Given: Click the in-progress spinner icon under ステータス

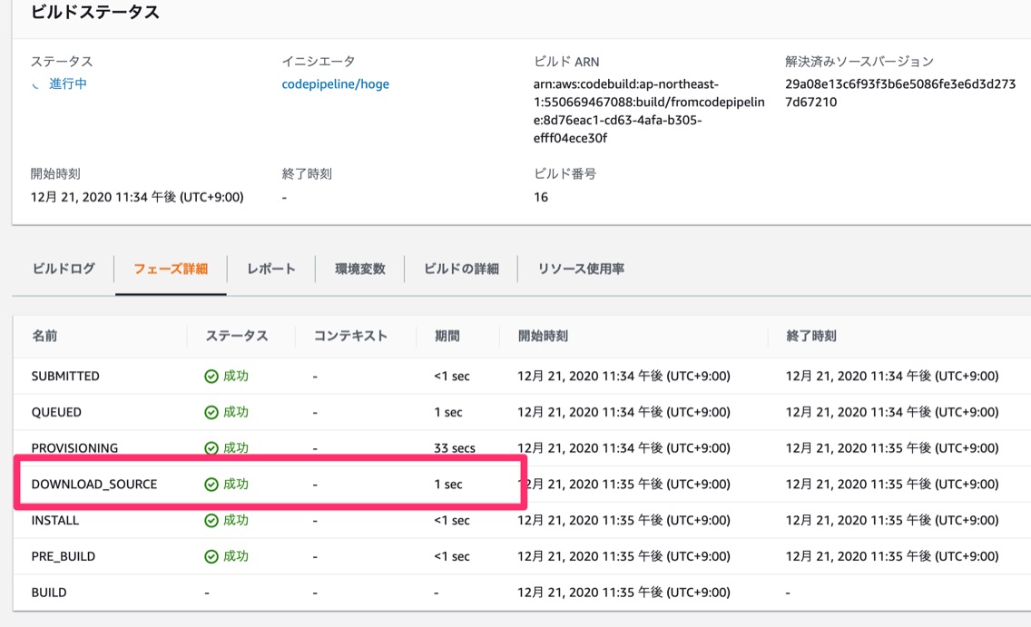Looking at the screenshot, I should pyautogui.click(x=35, y=84).
